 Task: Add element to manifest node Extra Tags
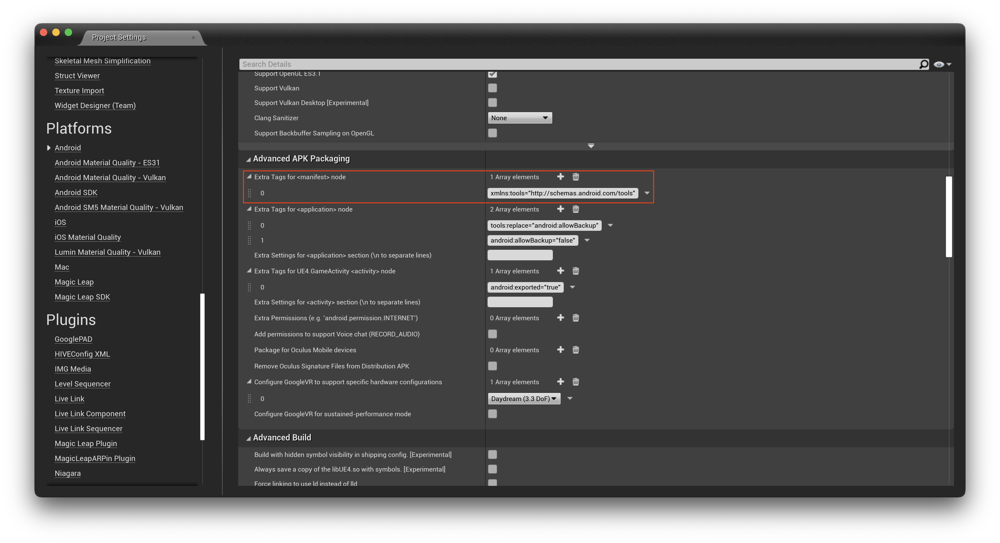[x=560, y=177]
